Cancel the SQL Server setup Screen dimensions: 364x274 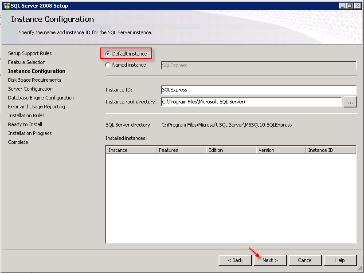(x=305, y=260)
